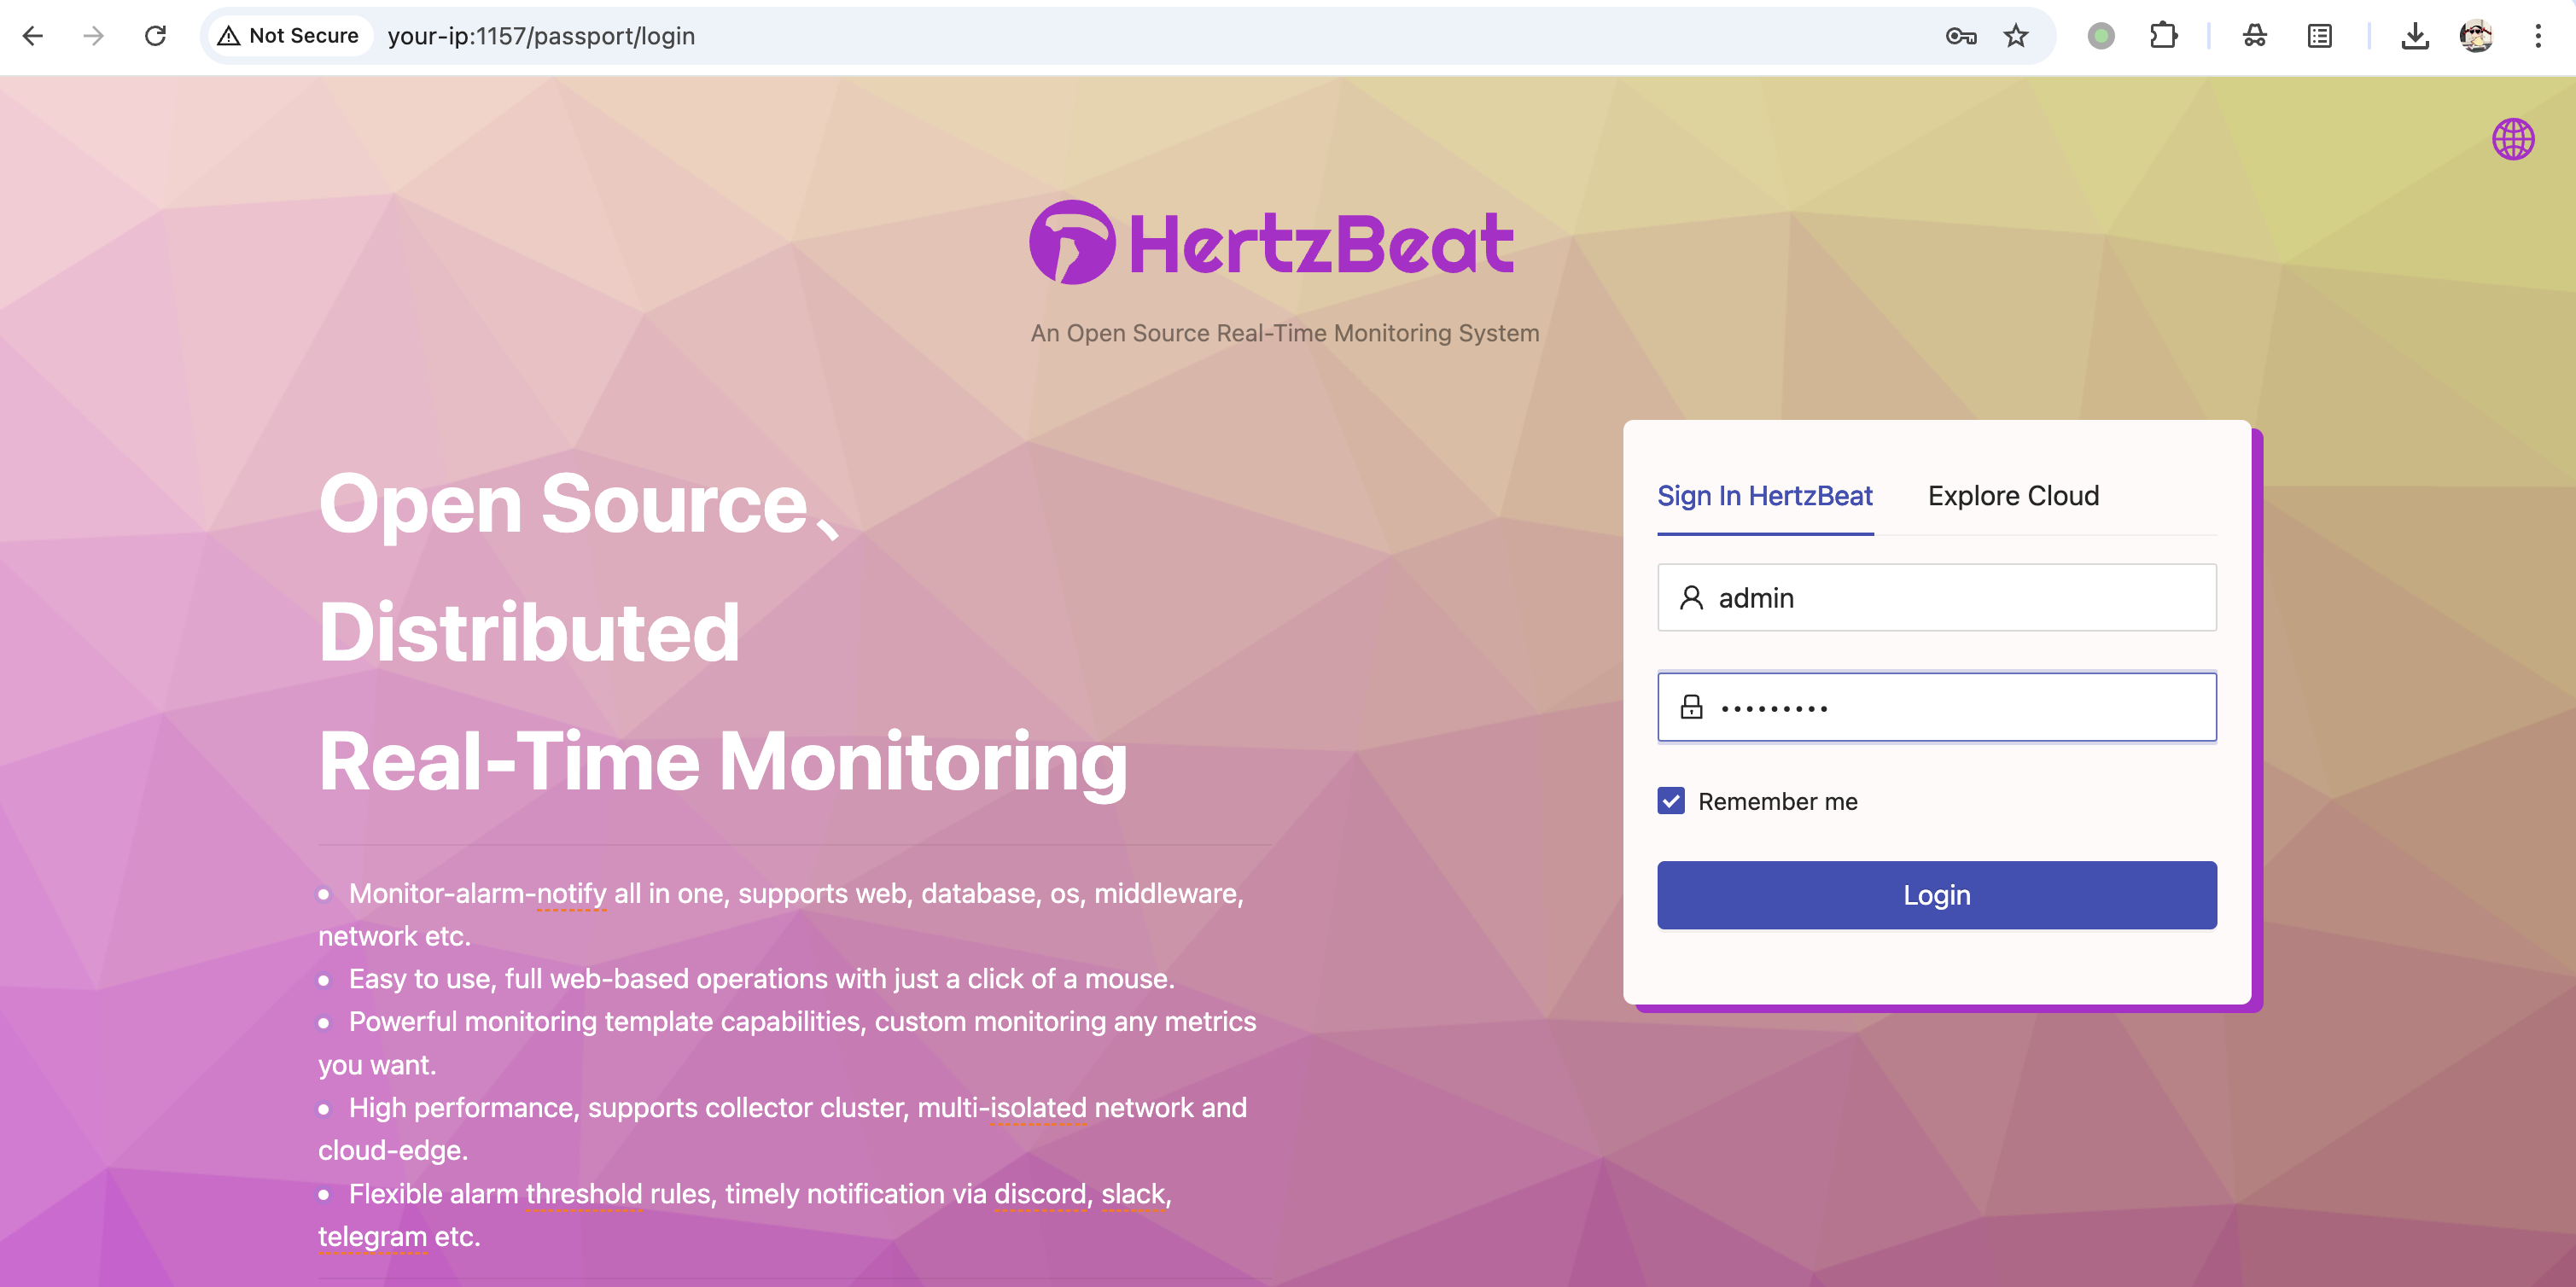Click the user profile avatar
The height and width of the screenshot is (1287, 2576).
point(2475,36)
